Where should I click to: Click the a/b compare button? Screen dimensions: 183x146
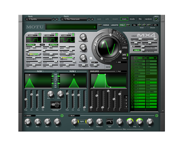tap(107, 19)
